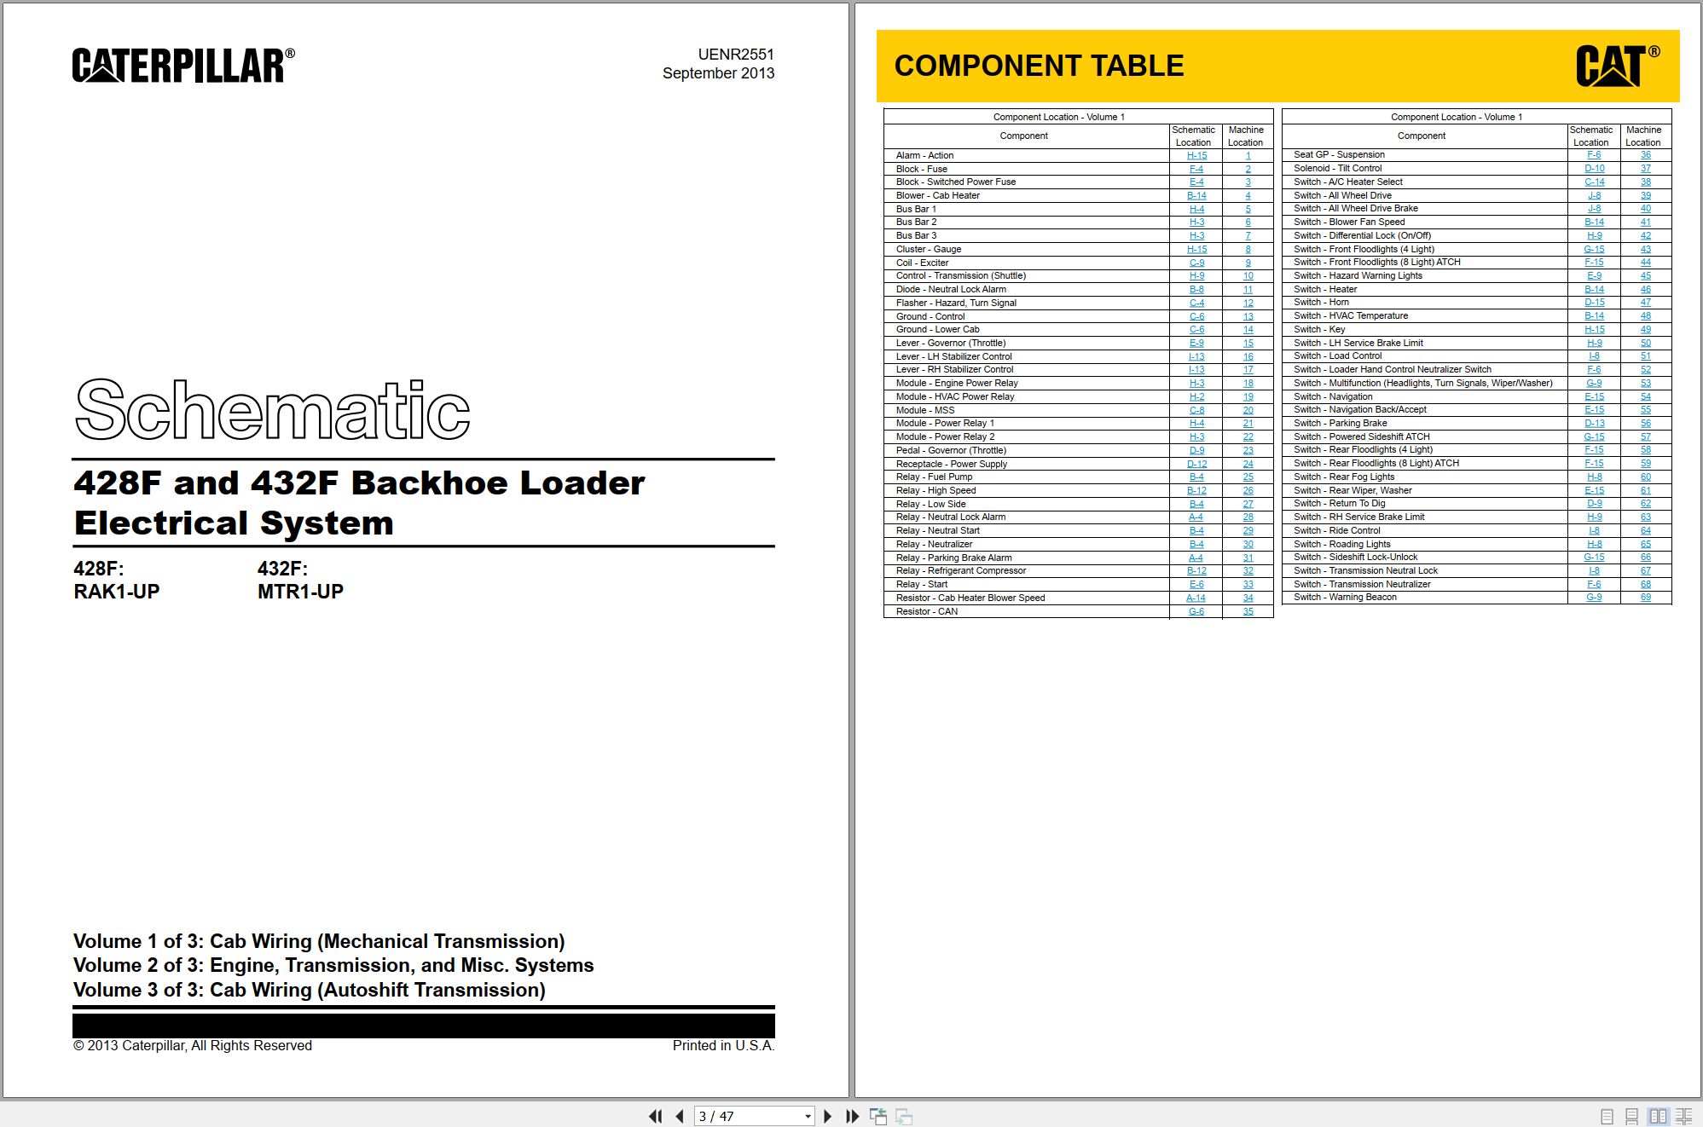Open machine location 17 for RH Stabilizer Control
This screenshot has height=1127, width=1703.
pos(1248,369)
